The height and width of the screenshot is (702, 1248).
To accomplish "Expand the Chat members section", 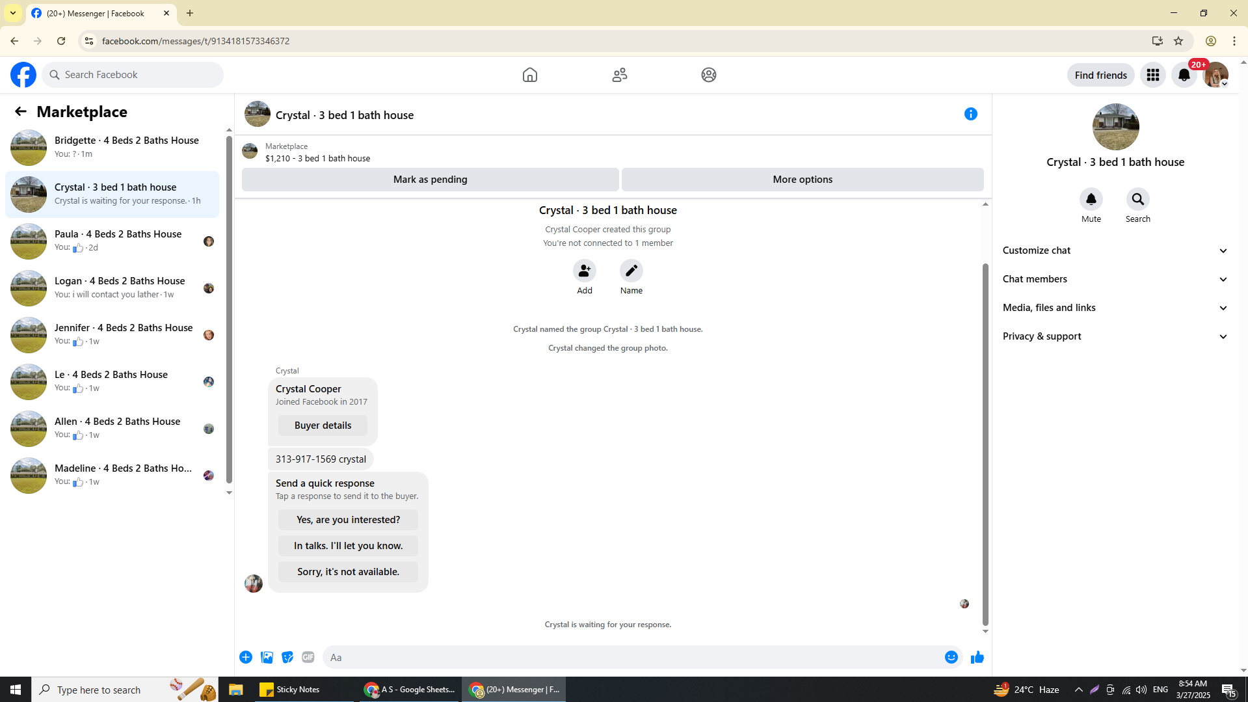I will [1115, 279].
